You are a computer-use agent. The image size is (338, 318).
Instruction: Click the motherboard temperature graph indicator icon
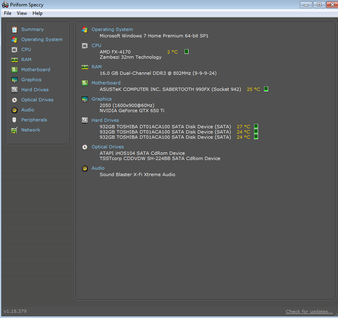click(266, 89)
